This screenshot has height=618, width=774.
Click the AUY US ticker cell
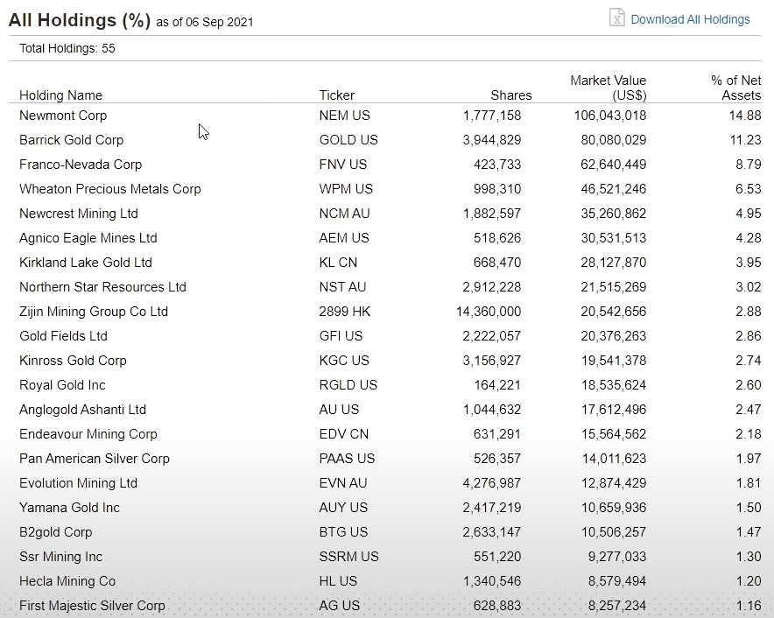point(343,508)
